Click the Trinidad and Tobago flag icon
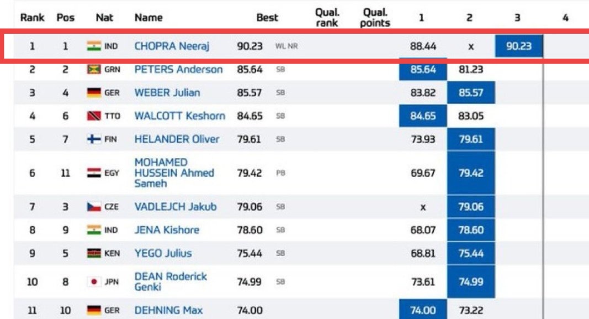Image resolution: width=589 pixels, height=319 pixels. [x=94, y=116]
